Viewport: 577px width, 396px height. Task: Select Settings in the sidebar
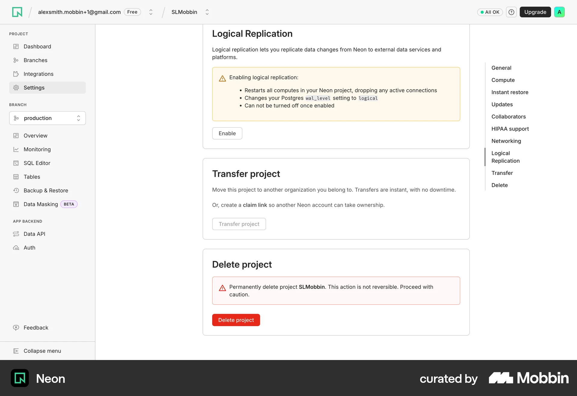(47, 88)
